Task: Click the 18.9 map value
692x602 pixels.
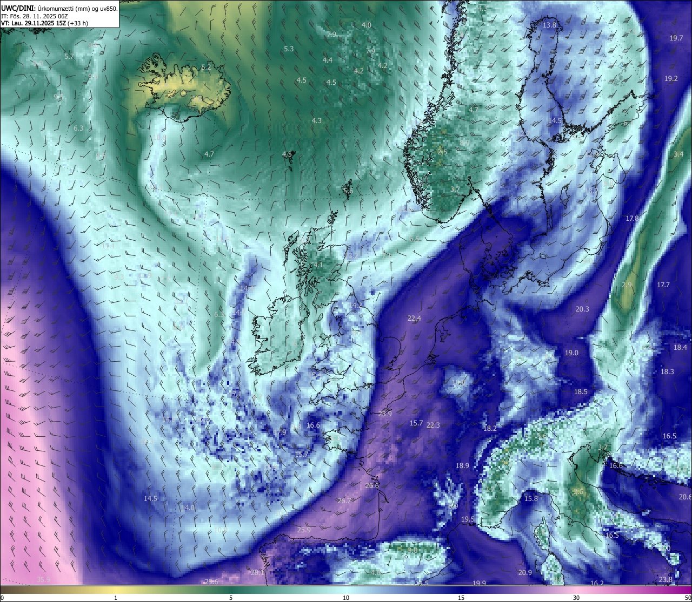Action: pyautogui.click(x=462, y=465)
